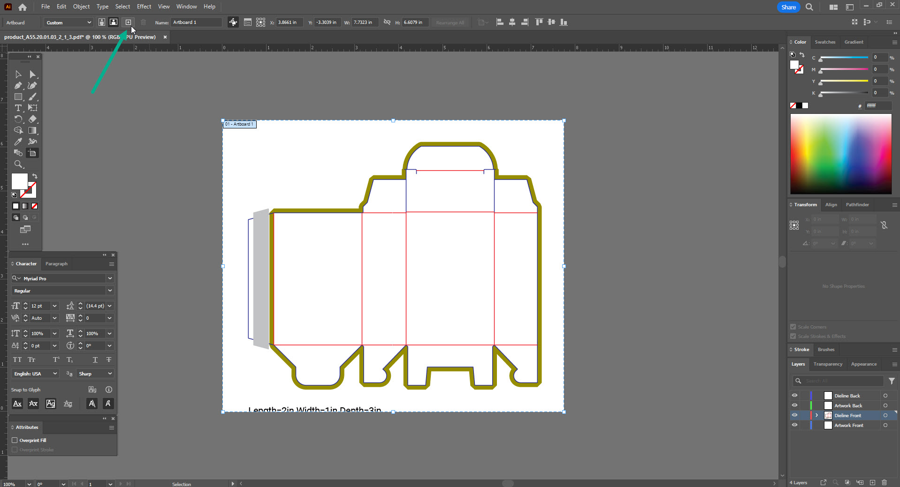Swap fill and stroke colors

[x=34, y=176]
